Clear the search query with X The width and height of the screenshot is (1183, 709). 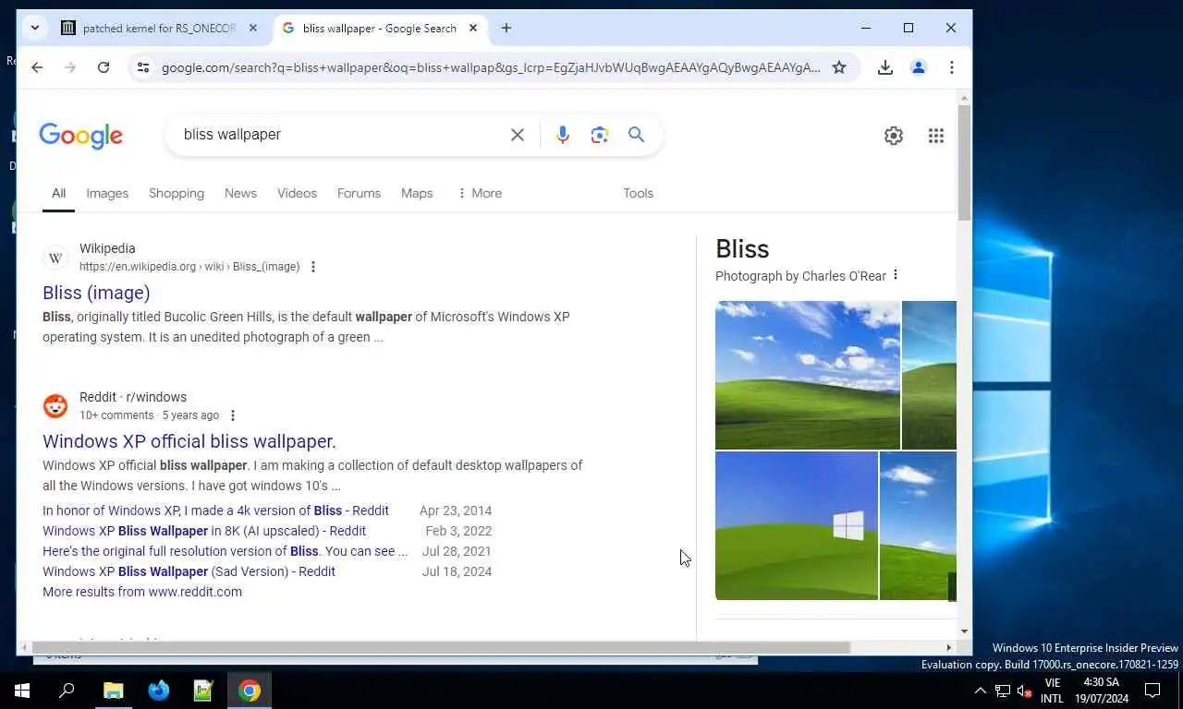click(x=518, y=135)
